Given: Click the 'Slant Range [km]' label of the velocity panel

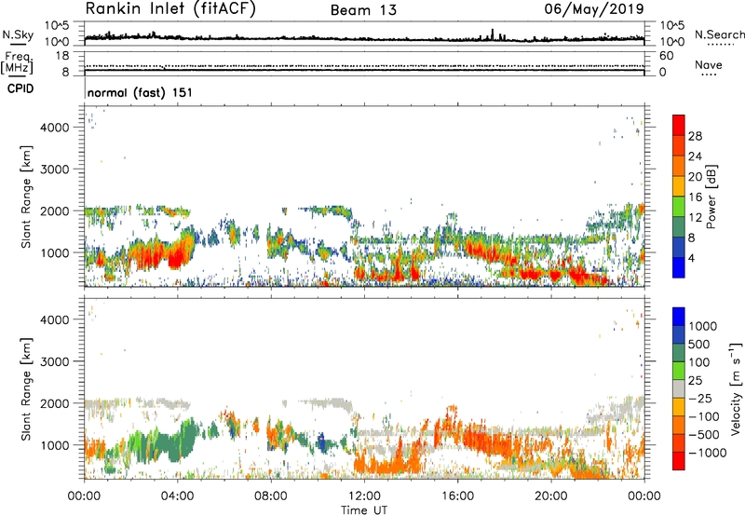Looking at the screenshot, I should pyautogui.click(x=26, y=388).
